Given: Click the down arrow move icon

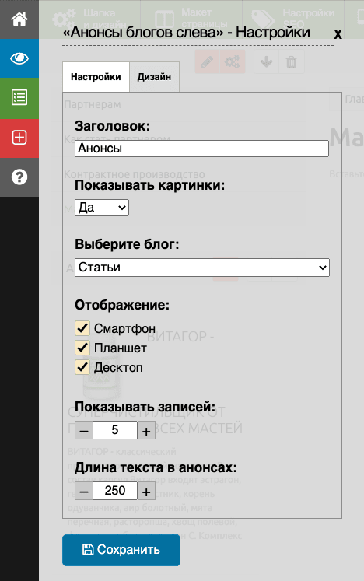Looking at the screenshot, I should coord(266,61).
